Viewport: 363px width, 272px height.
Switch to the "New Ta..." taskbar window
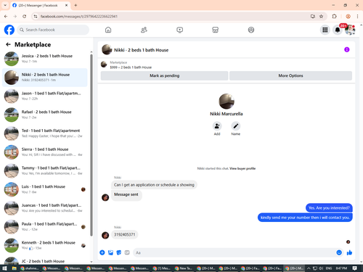click(x=184, y=268)
